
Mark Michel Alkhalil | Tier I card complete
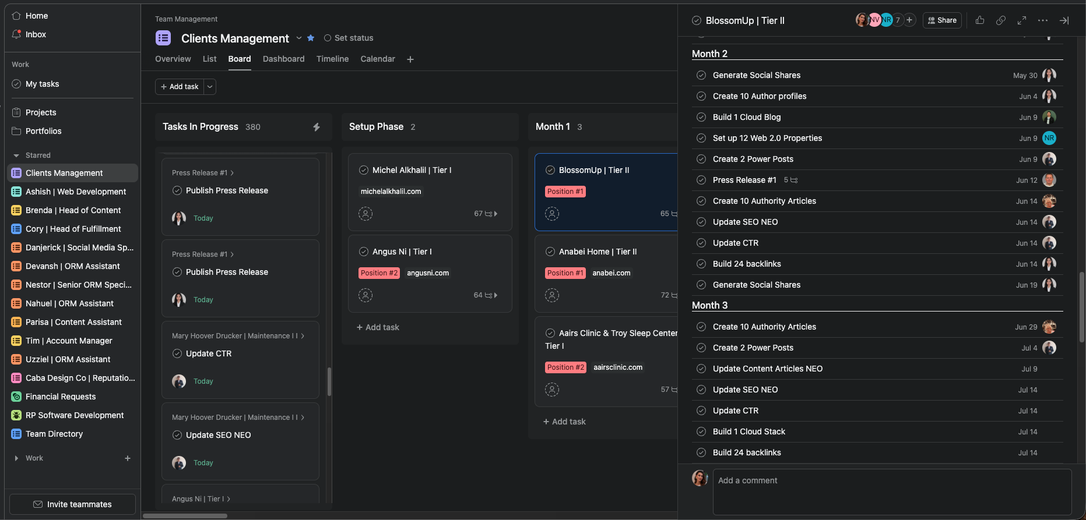(x=364, y=170)
